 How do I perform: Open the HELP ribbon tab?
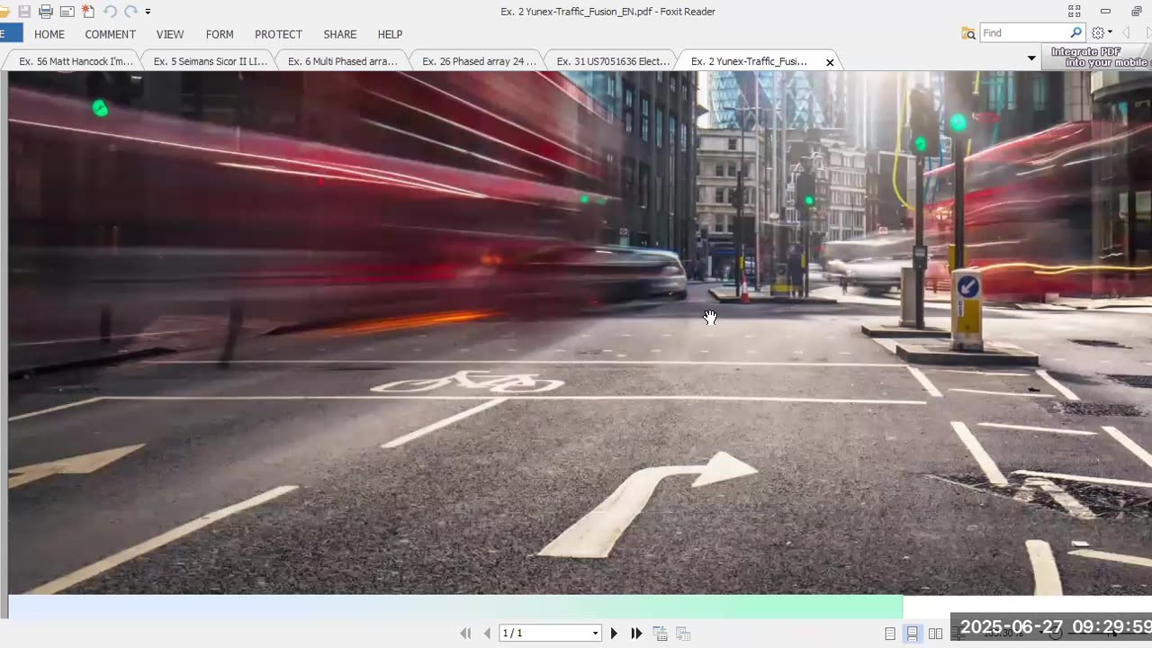point(390,34)
